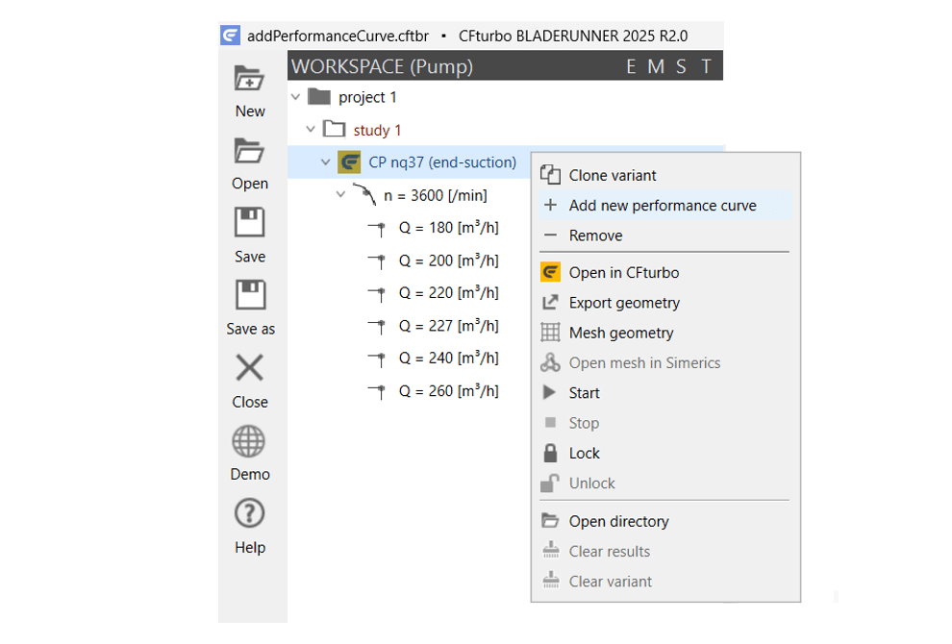
Task: Collapse the study 1 tree node
Action: click(311, 130)
